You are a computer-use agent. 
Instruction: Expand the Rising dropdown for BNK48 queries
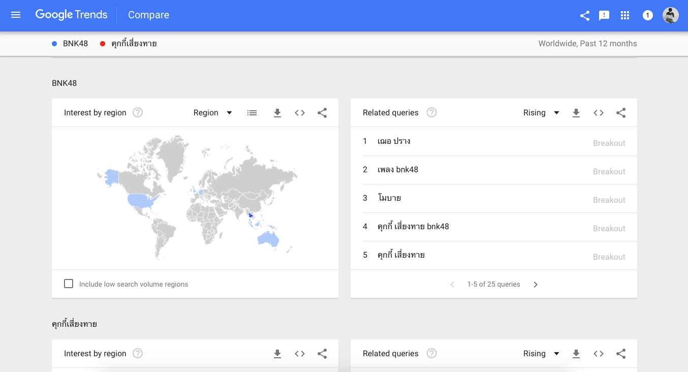(x=541, y=113)
